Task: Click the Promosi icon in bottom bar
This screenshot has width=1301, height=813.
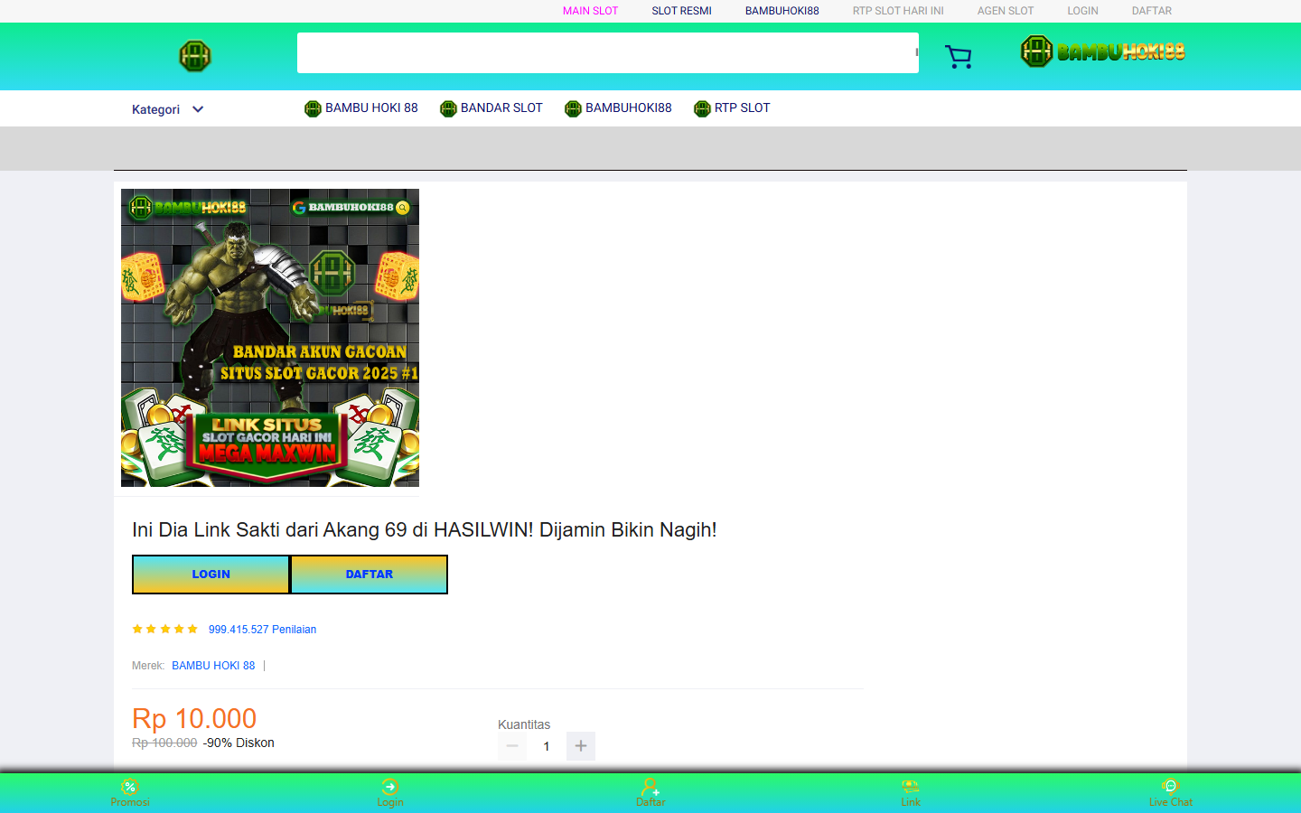Action: pos(130,787)
